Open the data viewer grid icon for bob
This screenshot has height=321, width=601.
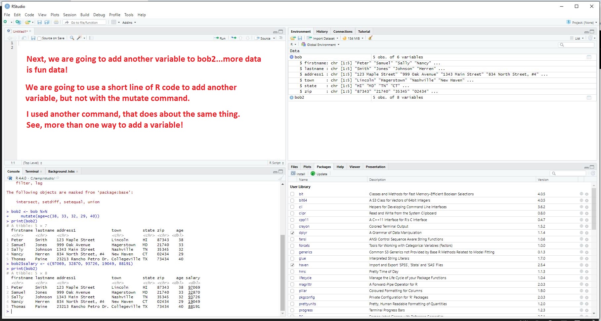[x=589, y=57]
